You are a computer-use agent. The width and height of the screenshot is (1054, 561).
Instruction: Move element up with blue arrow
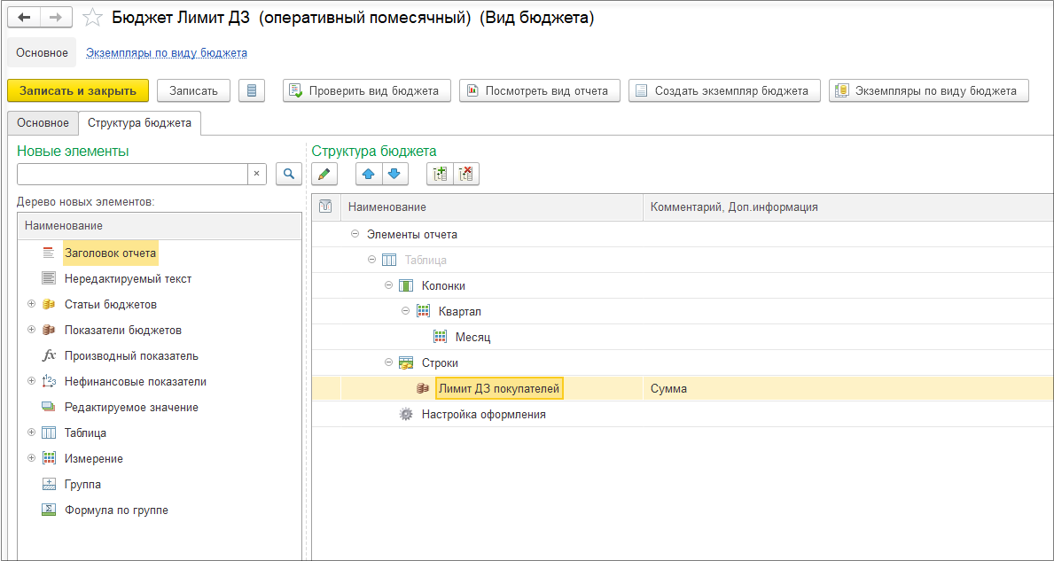click(369, 174)
